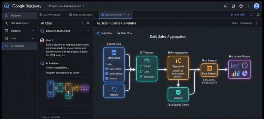Viewport: 264px width, 119px height.
Task: Click the Aggregate node icon
Action: coord(178,61)
